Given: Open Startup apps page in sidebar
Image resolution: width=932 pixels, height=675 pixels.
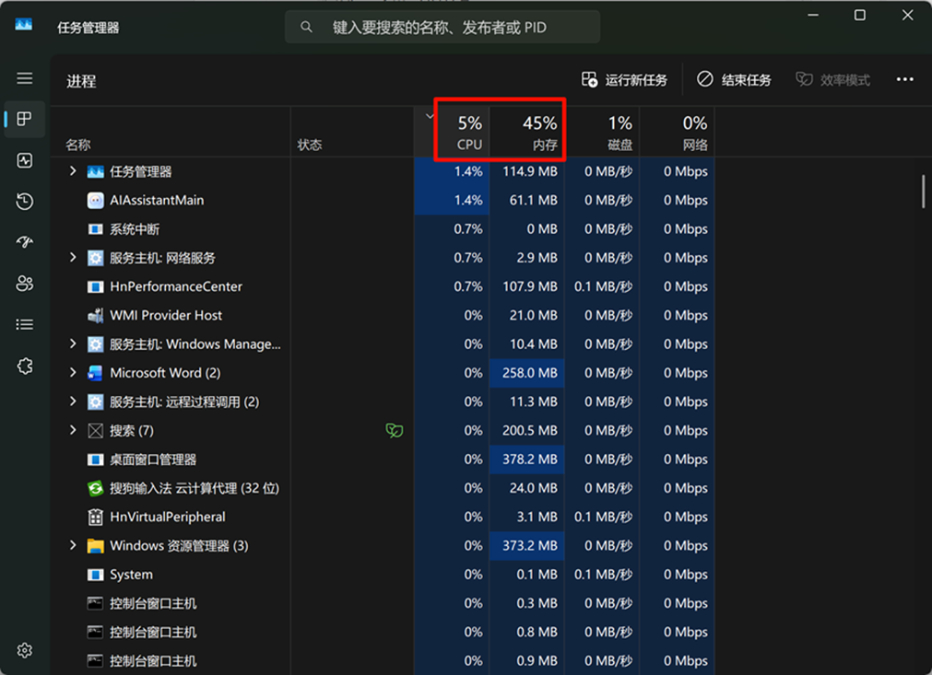Looking at the screenshot, I should [25, 242].
